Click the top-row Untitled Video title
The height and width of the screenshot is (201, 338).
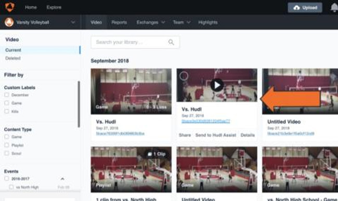click(284, 122)
